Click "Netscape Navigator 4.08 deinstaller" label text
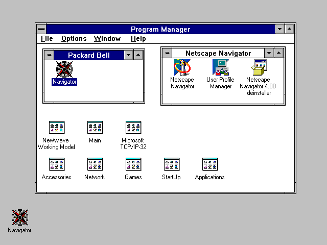Screen dimensions: 327x245 (x=258, y=86)
